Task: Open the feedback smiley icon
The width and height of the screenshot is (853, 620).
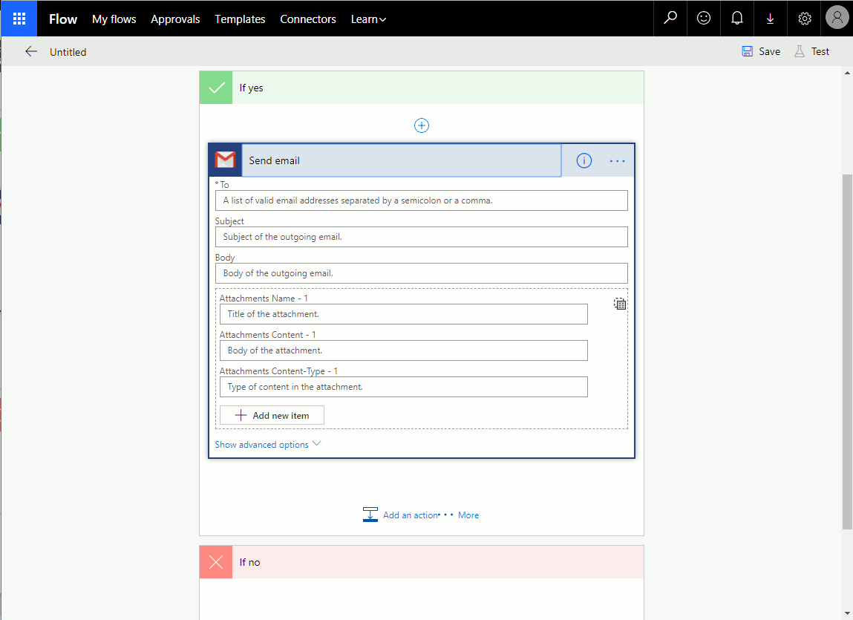Action: click(703, 19)
